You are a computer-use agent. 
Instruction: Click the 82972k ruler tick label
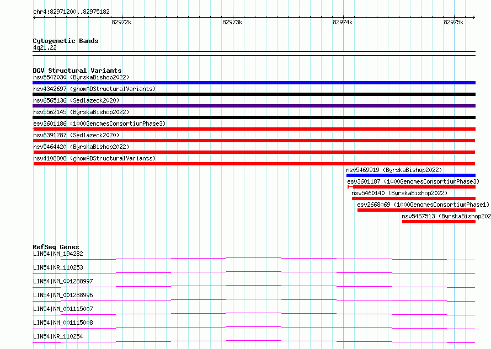121,22
